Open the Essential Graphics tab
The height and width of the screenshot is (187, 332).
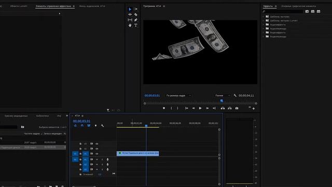[299, 6]
